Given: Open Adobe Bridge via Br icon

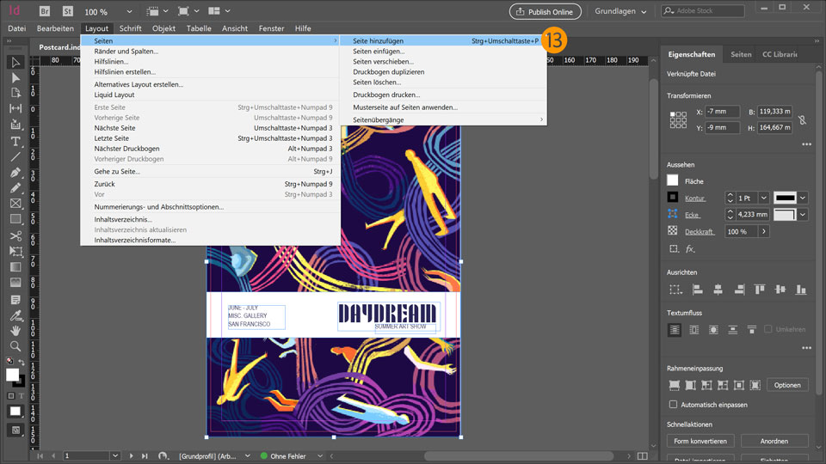Looking at the screenshot, I should (x=44, y=11).
